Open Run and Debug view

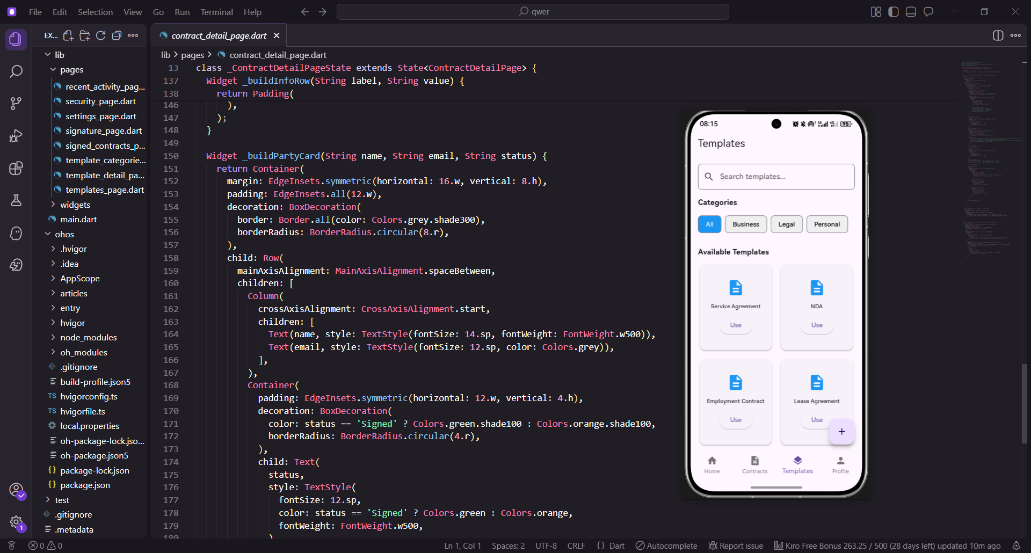point(16,136)
